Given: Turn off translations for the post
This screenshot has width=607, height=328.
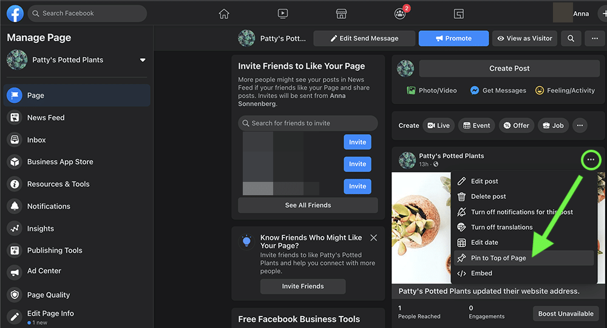Looking at the screenshot, I should click(x=501, y=227).
